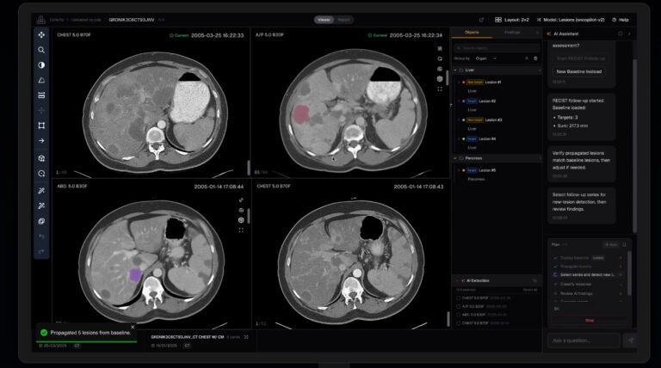The height and width of the screenshot is (368, 661).
Task: Click in the Ask a question field
Action: point(584,340)
